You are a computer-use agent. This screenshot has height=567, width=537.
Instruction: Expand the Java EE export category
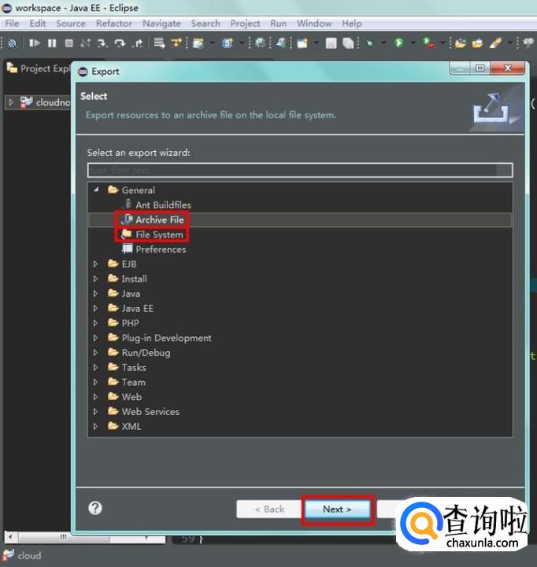point(95,309)
